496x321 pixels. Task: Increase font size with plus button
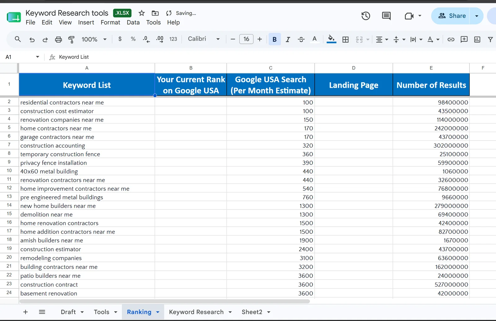[260, 39]
